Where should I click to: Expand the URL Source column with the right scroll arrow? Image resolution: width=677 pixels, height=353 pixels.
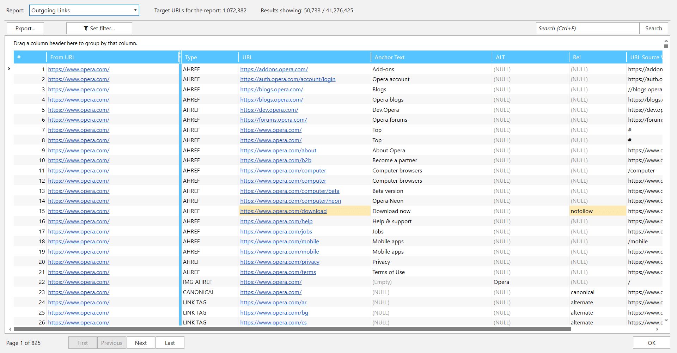[657, 329]
